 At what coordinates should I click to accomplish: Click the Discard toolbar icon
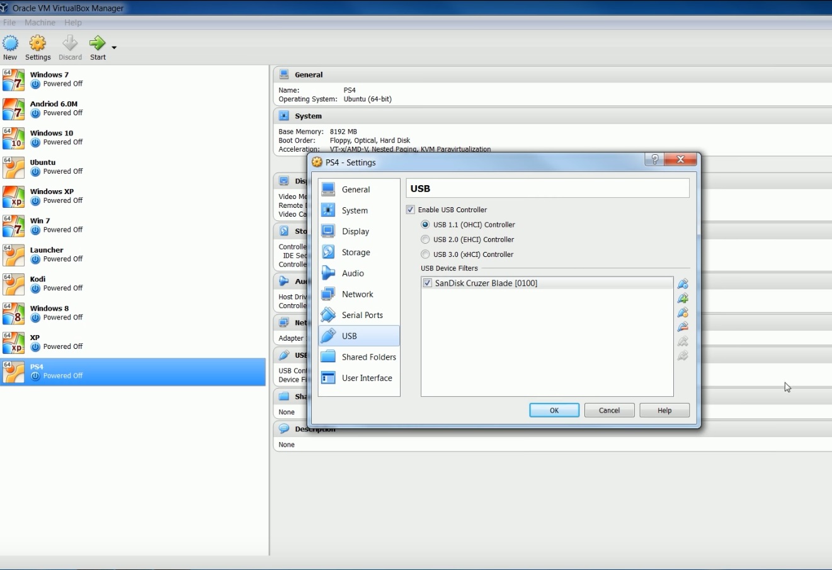tap(70, 43)
